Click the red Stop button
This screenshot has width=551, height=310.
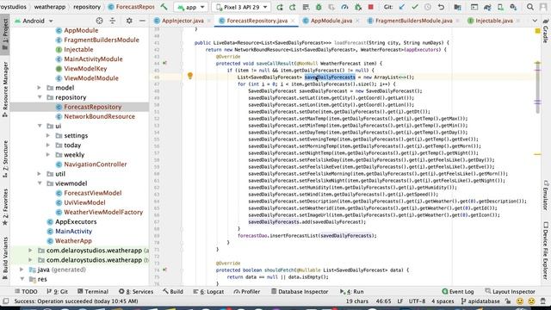coord(370,7)
